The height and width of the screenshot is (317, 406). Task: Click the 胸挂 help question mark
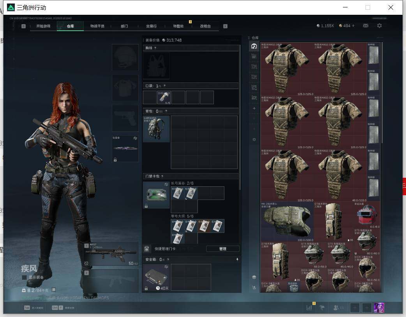(x=155, y=48)
